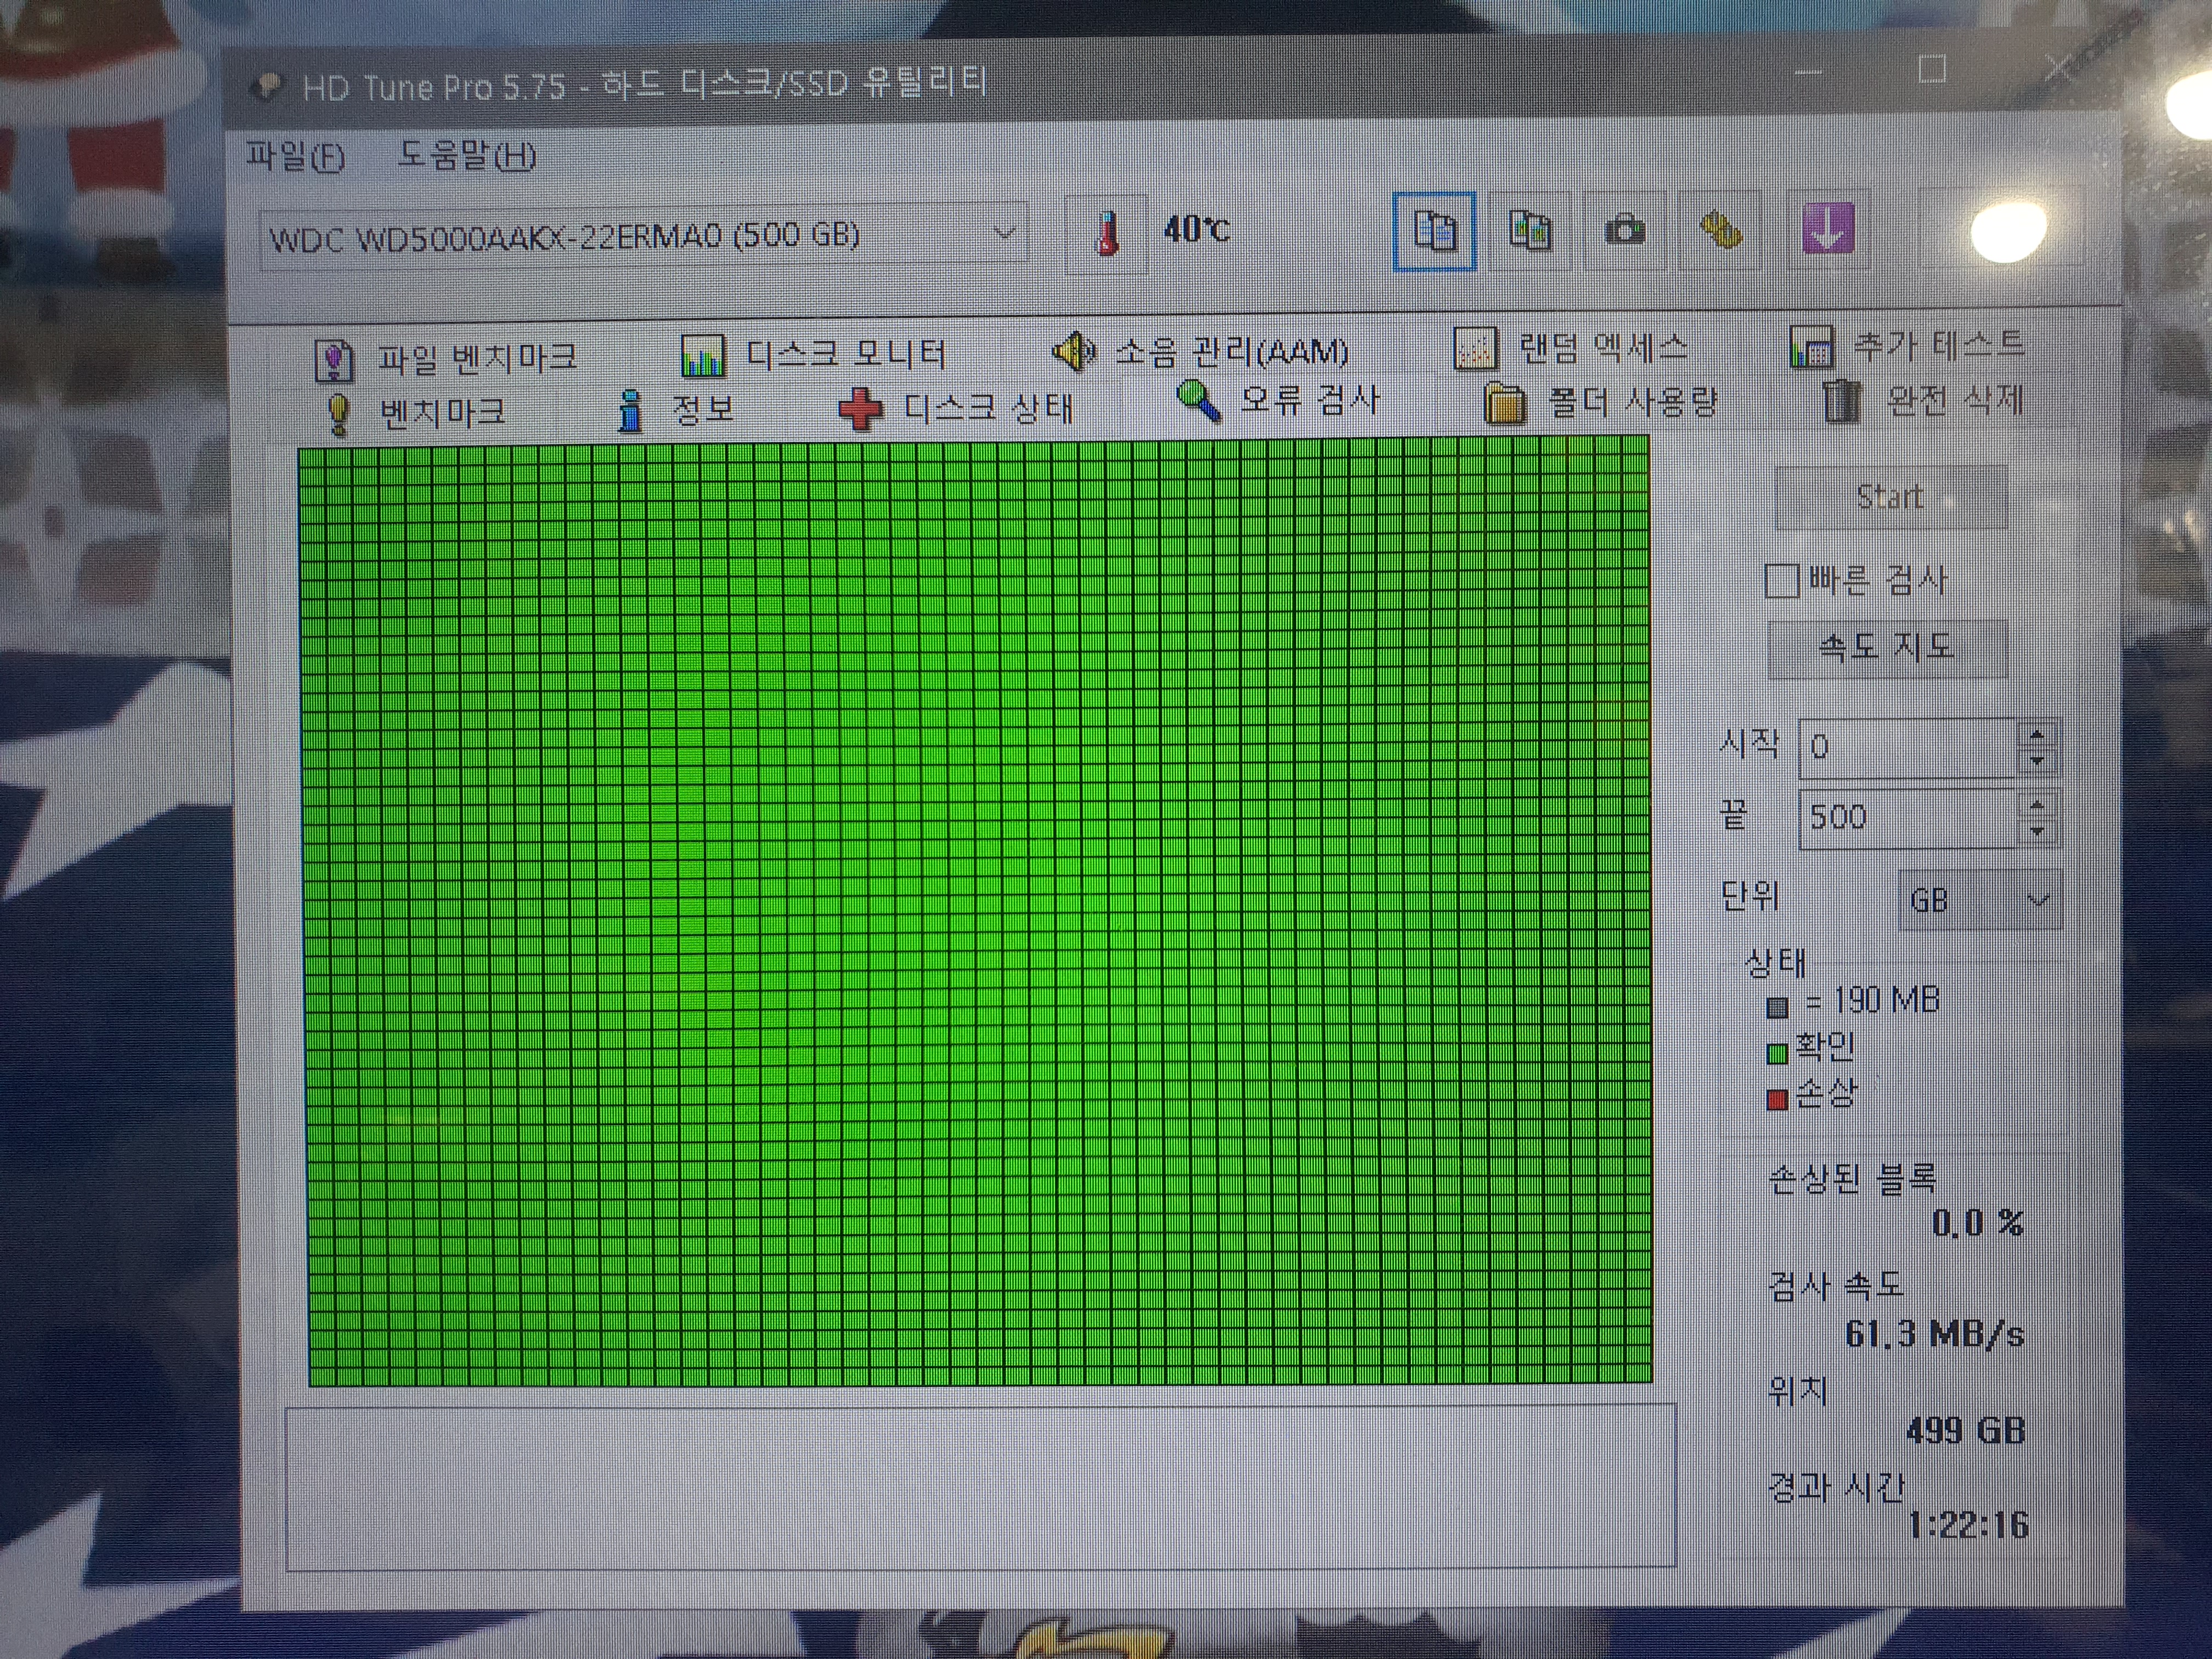Click the 시작 value input field
Viewport: 2212px width, 1659px height.
pos(1907,747)
